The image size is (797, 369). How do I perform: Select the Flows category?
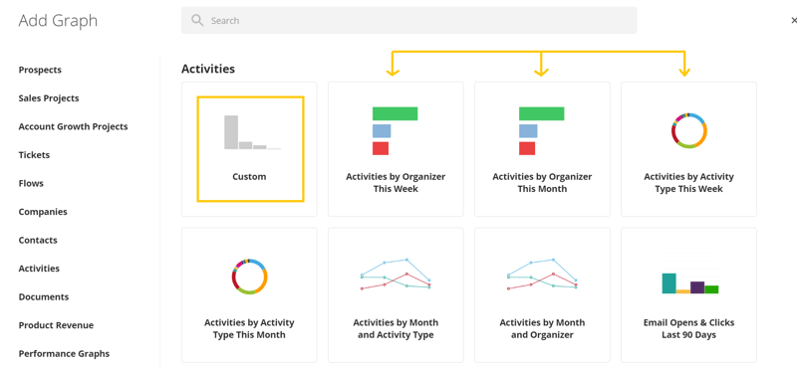pyautogui.click(x=31, y=183)
